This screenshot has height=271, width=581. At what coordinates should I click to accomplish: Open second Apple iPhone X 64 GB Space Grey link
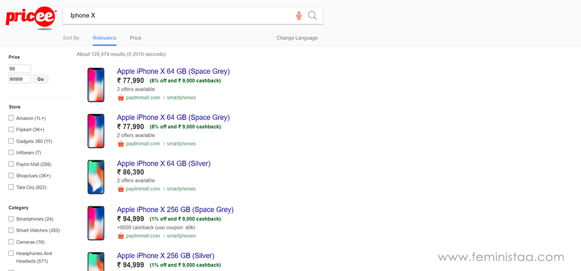[x=174, y=118]
